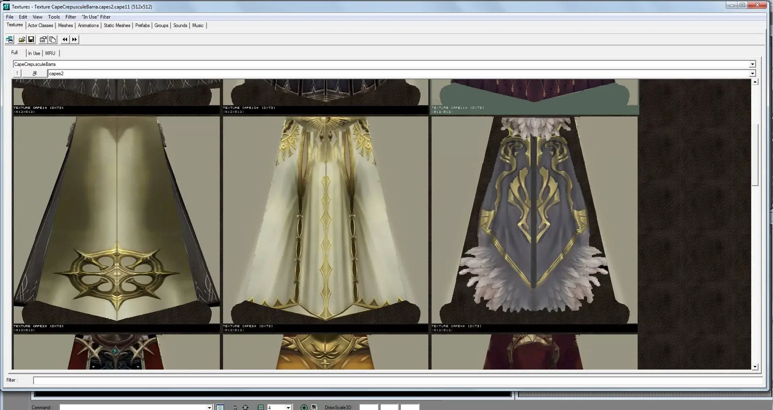This screenshot has height=410, width=773.
Task: Select the Full textures sub-tab
Action: [x=15, y=53]
